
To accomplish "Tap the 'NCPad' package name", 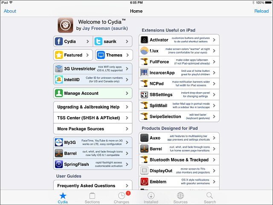I will tap(157, 84).
